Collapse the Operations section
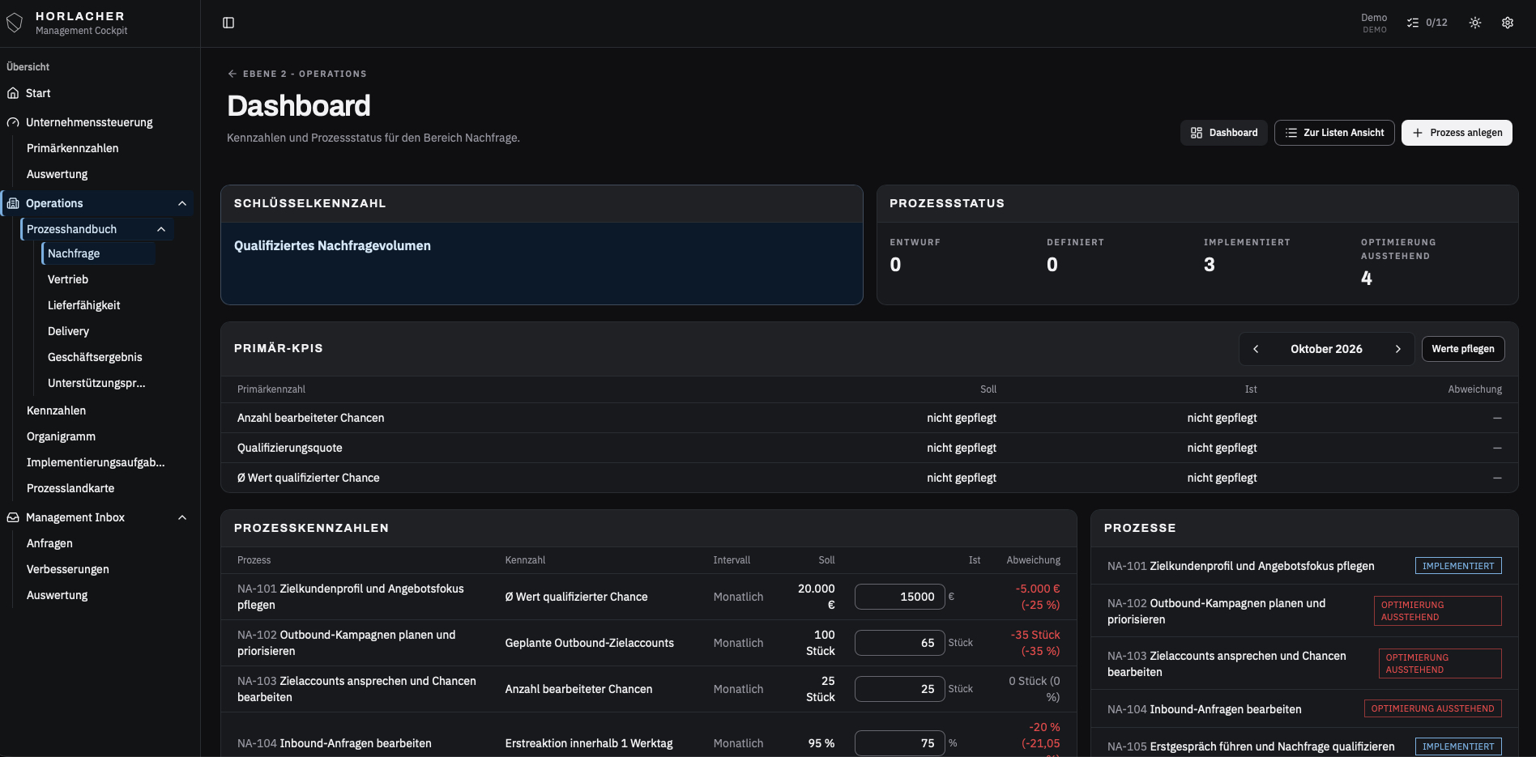Image resolution: width=1536 pixels, height=757 pixels. (x=182, y=203)
